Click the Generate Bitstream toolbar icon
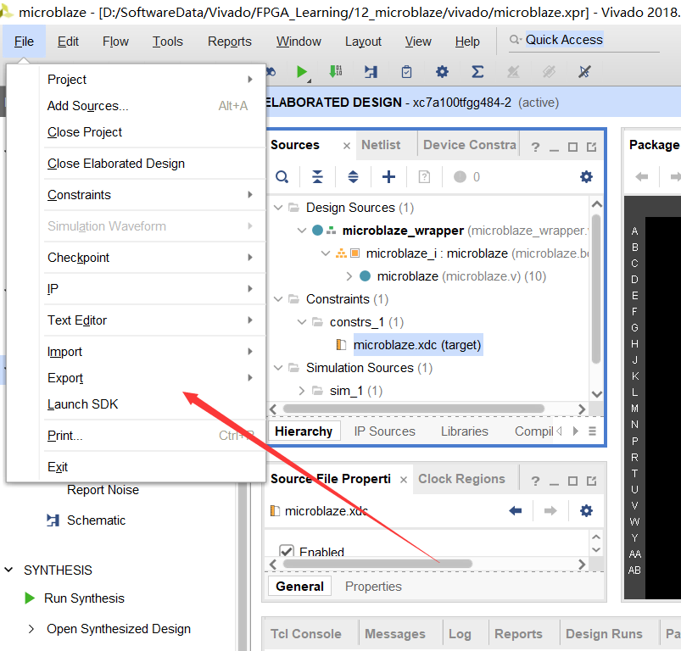Viewport: 681px width, 651px height. point(336,72)
